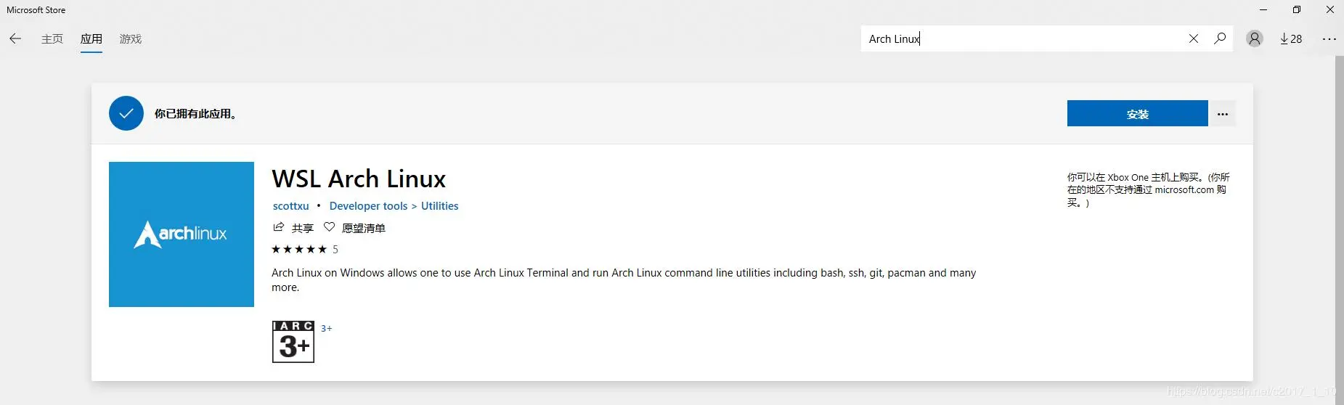Open the 游戏 tab

(x=131, y=39)
